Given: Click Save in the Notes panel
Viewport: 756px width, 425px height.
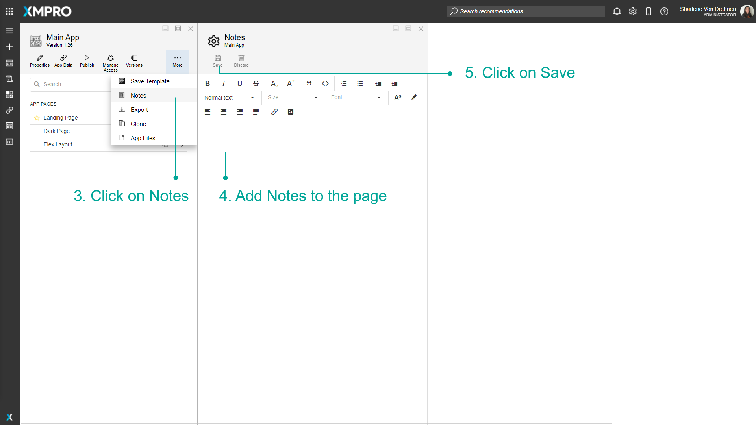Looking at the screenshot, I should coord(217,60).
